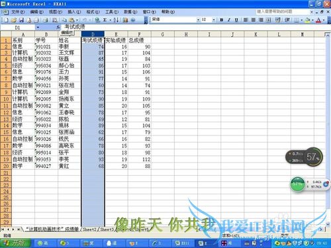Select the 成绩单 worksheet tab
331x248 pixels.
(x=52, y=229)
